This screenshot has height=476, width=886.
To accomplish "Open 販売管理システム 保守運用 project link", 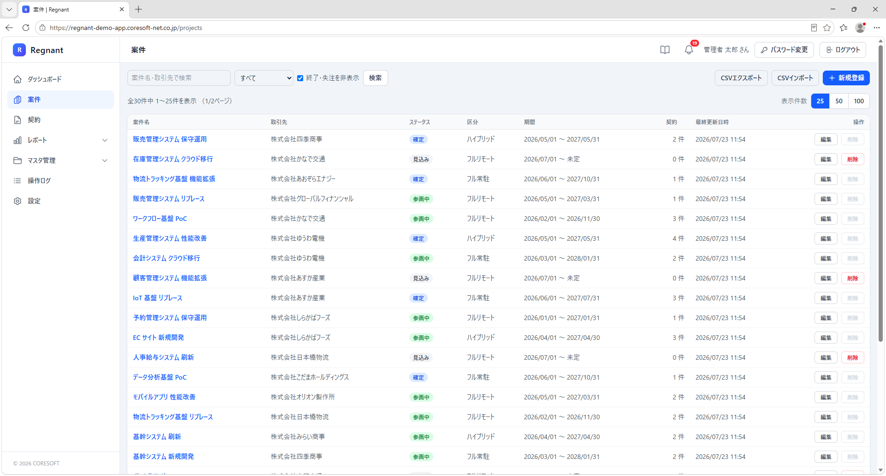I will [170, 139].
